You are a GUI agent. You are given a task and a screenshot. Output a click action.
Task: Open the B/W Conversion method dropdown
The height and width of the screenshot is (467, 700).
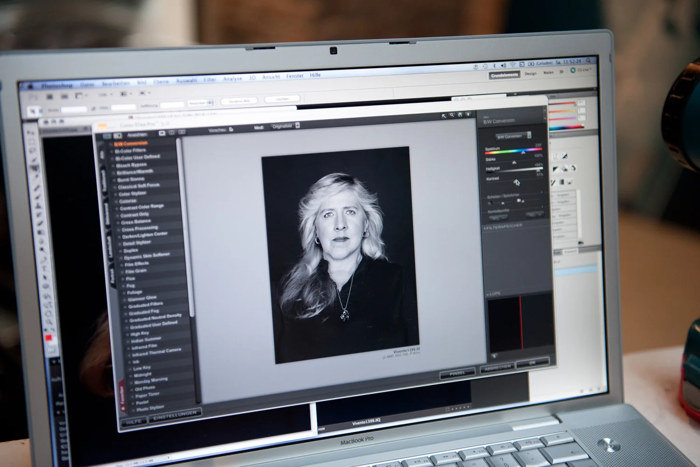(x=513, y=136)
